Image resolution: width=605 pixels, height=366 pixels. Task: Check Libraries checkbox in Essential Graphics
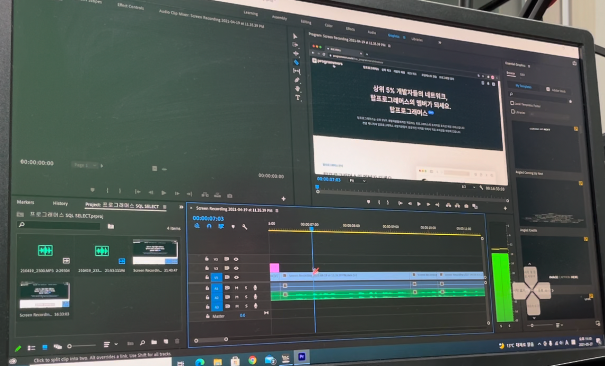[x=513, y=112]
